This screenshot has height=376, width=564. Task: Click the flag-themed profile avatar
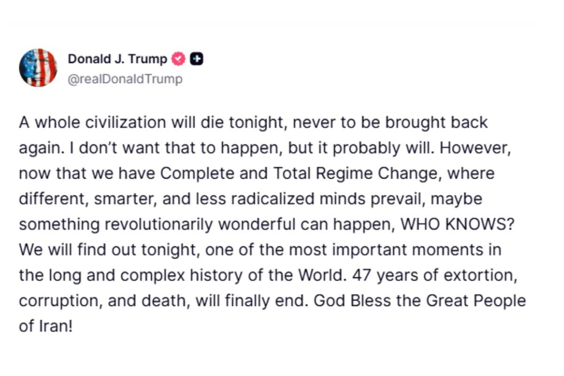click(x=38, y=68)
